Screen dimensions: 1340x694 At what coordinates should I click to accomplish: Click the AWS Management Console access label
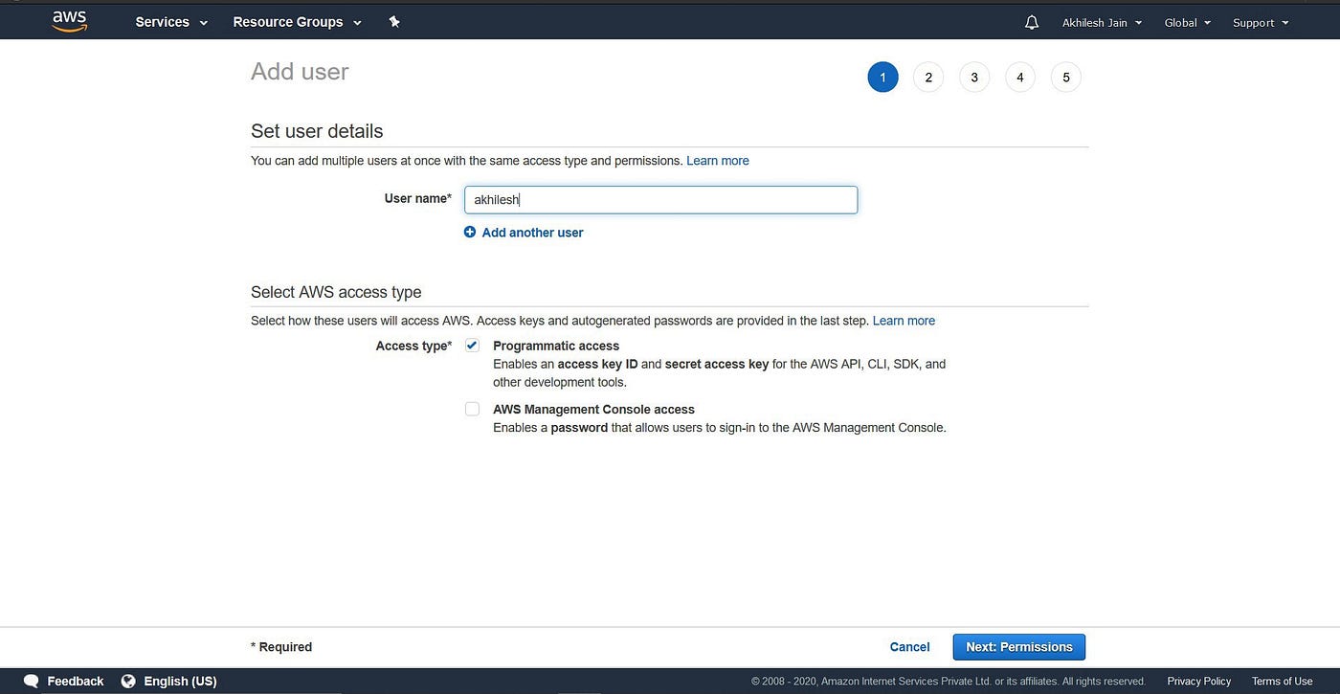pos(593,410)
